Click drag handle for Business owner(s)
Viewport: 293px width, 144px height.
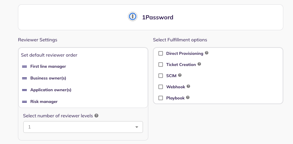[x=24, y=78]
